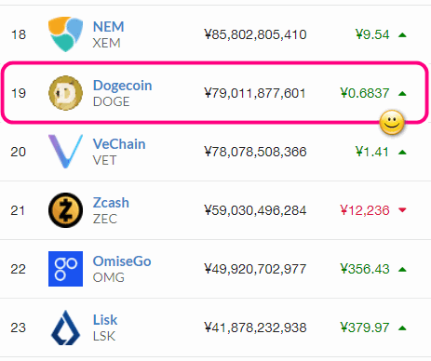The image size is (431, 361).
Task: Open the Lisk name link
Action: click(x=105, y=320)
